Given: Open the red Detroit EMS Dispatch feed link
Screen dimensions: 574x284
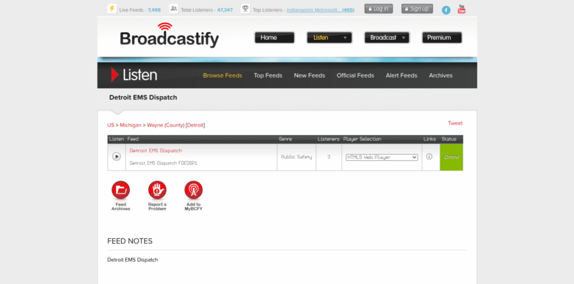Looking at the screenshot, I should (156, 151).
